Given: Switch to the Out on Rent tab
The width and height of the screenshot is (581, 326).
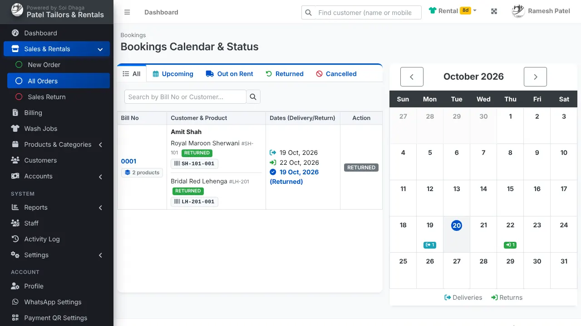Looking at the screenshot, I should pos(229,74).
